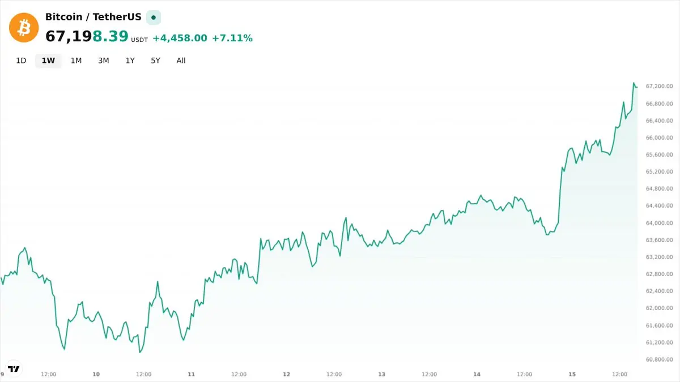Click date 10 on the time axis

click(x=96, y=374)
